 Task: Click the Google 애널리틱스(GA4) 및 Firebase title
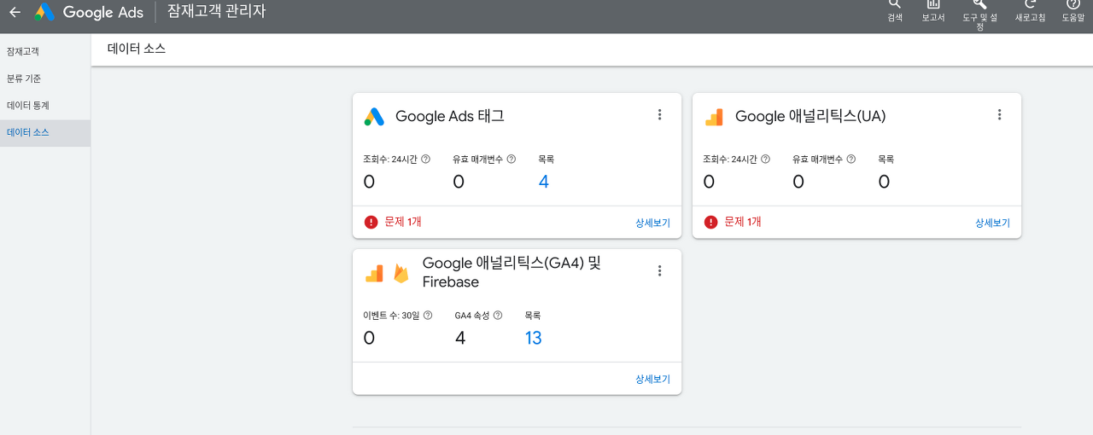[x=512, y=272]
